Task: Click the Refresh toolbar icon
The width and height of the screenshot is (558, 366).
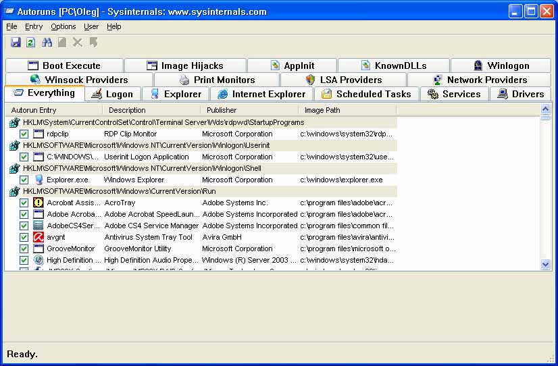Action: [x=30, y=43]
